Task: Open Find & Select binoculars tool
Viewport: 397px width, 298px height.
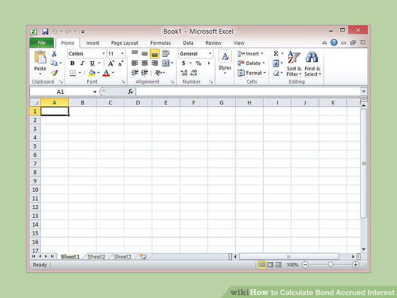Action: click(312, 63)
